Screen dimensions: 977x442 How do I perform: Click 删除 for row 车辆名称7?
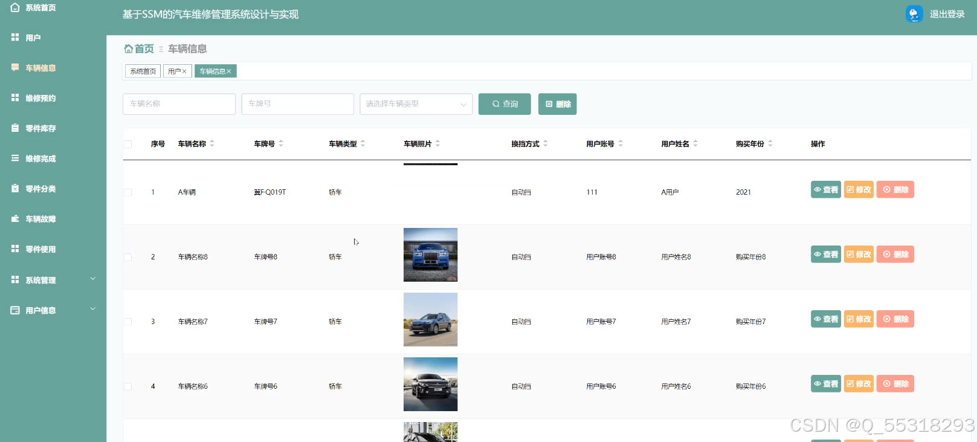point(895,319)
